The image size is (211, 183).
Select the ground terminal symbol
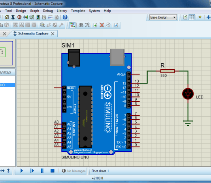[188, 123]
